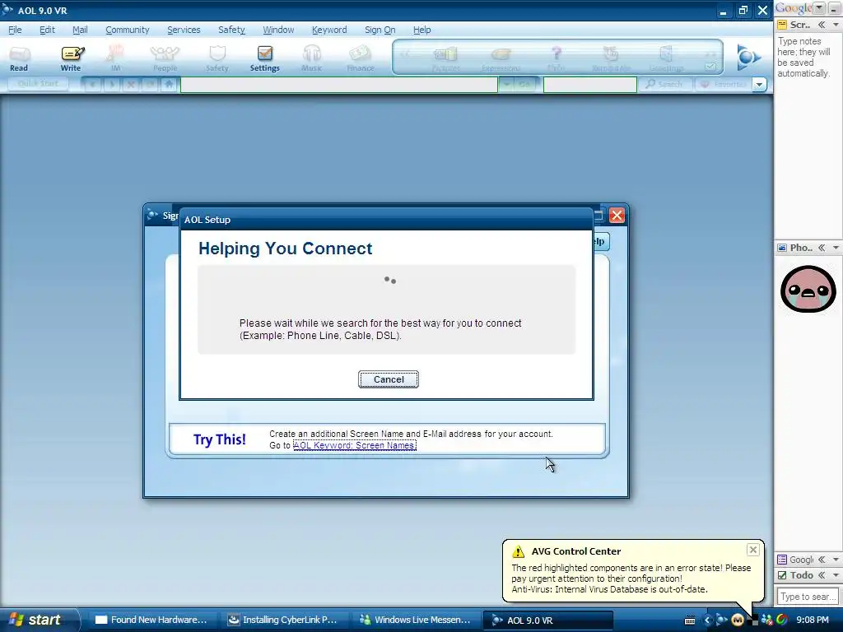Click the Stop X navigation button
The image size is (843, 632).
[x=131, y=85]
